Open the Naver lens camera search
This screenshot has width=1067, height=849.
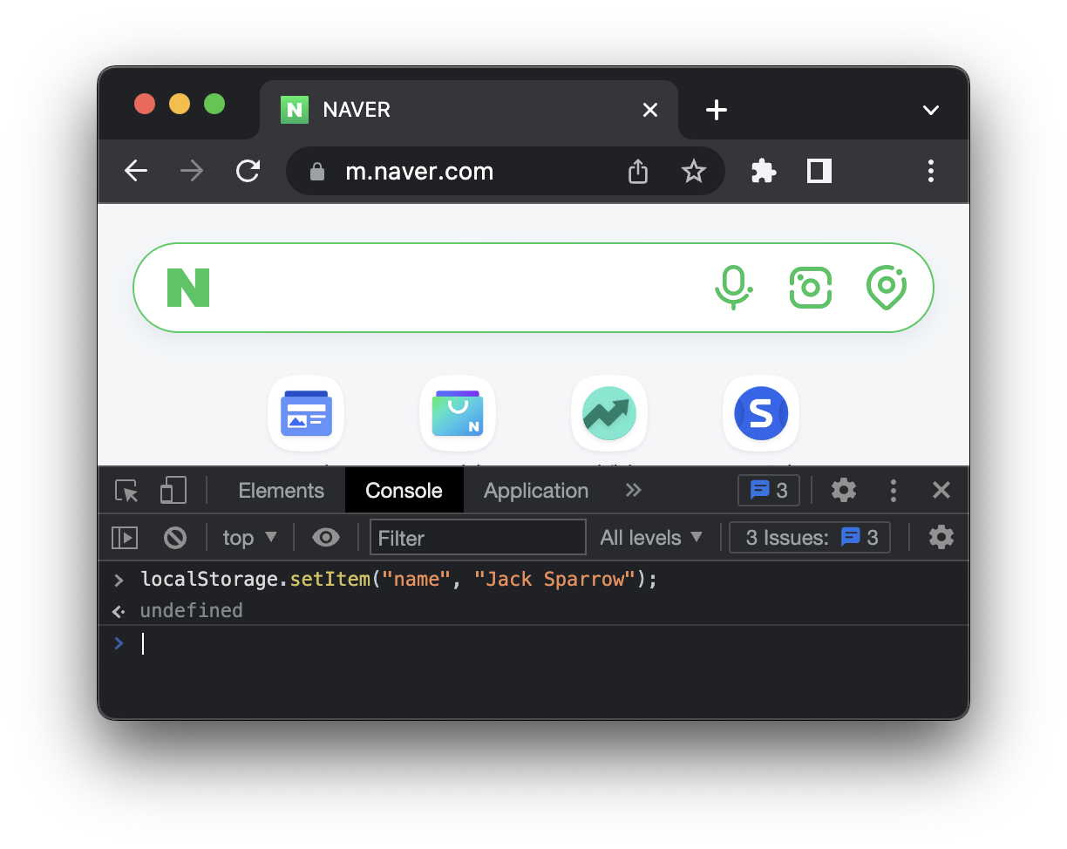(x=811, y=288)
